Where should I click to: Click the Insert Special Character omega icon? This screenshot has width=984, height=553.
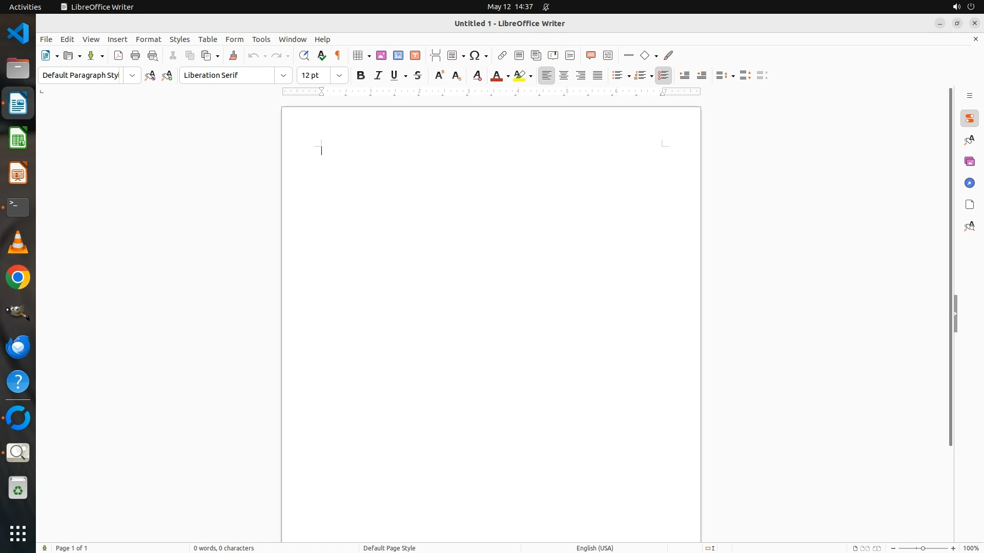(x=475, y=55)
